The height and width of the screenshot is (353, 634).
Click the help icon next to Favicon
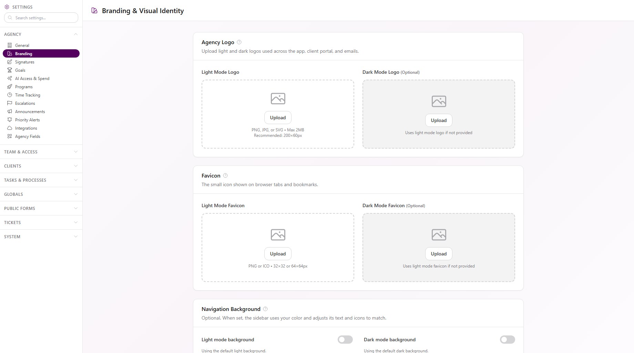click(x=225, y=175)
